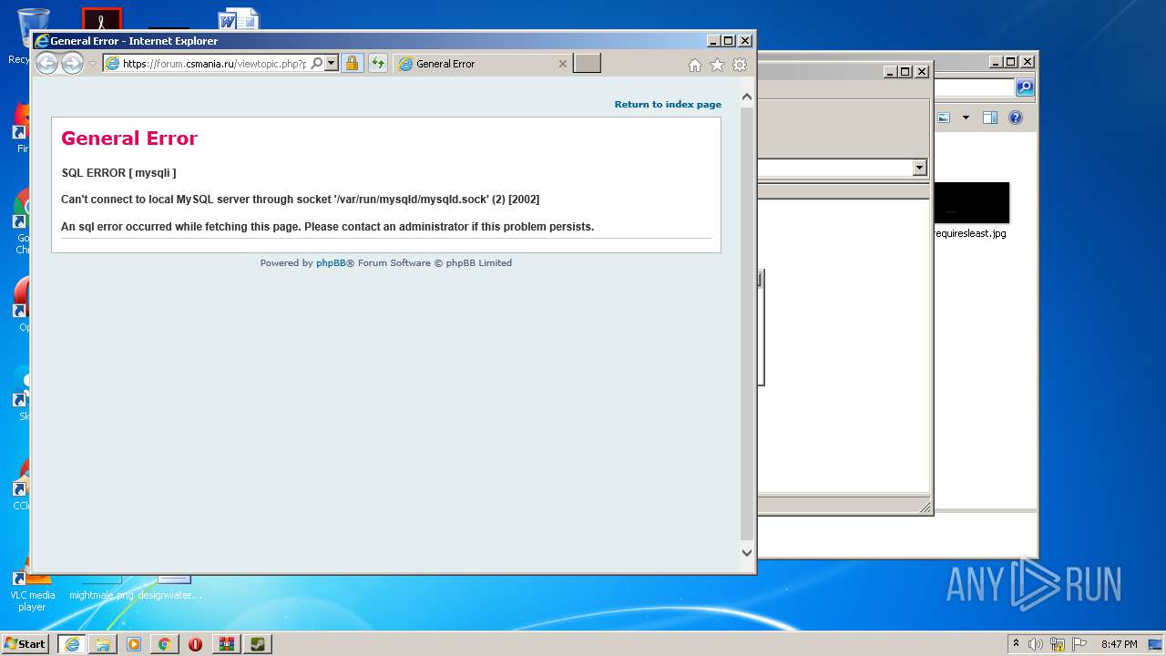Open the phpBB link in the footer
This screenshot has width=1166, height=656.
(331, 262)
